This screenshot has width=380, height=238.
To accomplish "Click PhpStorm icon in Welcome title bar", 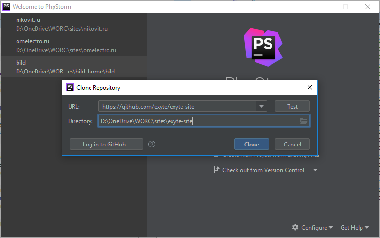I will [6, 6].
